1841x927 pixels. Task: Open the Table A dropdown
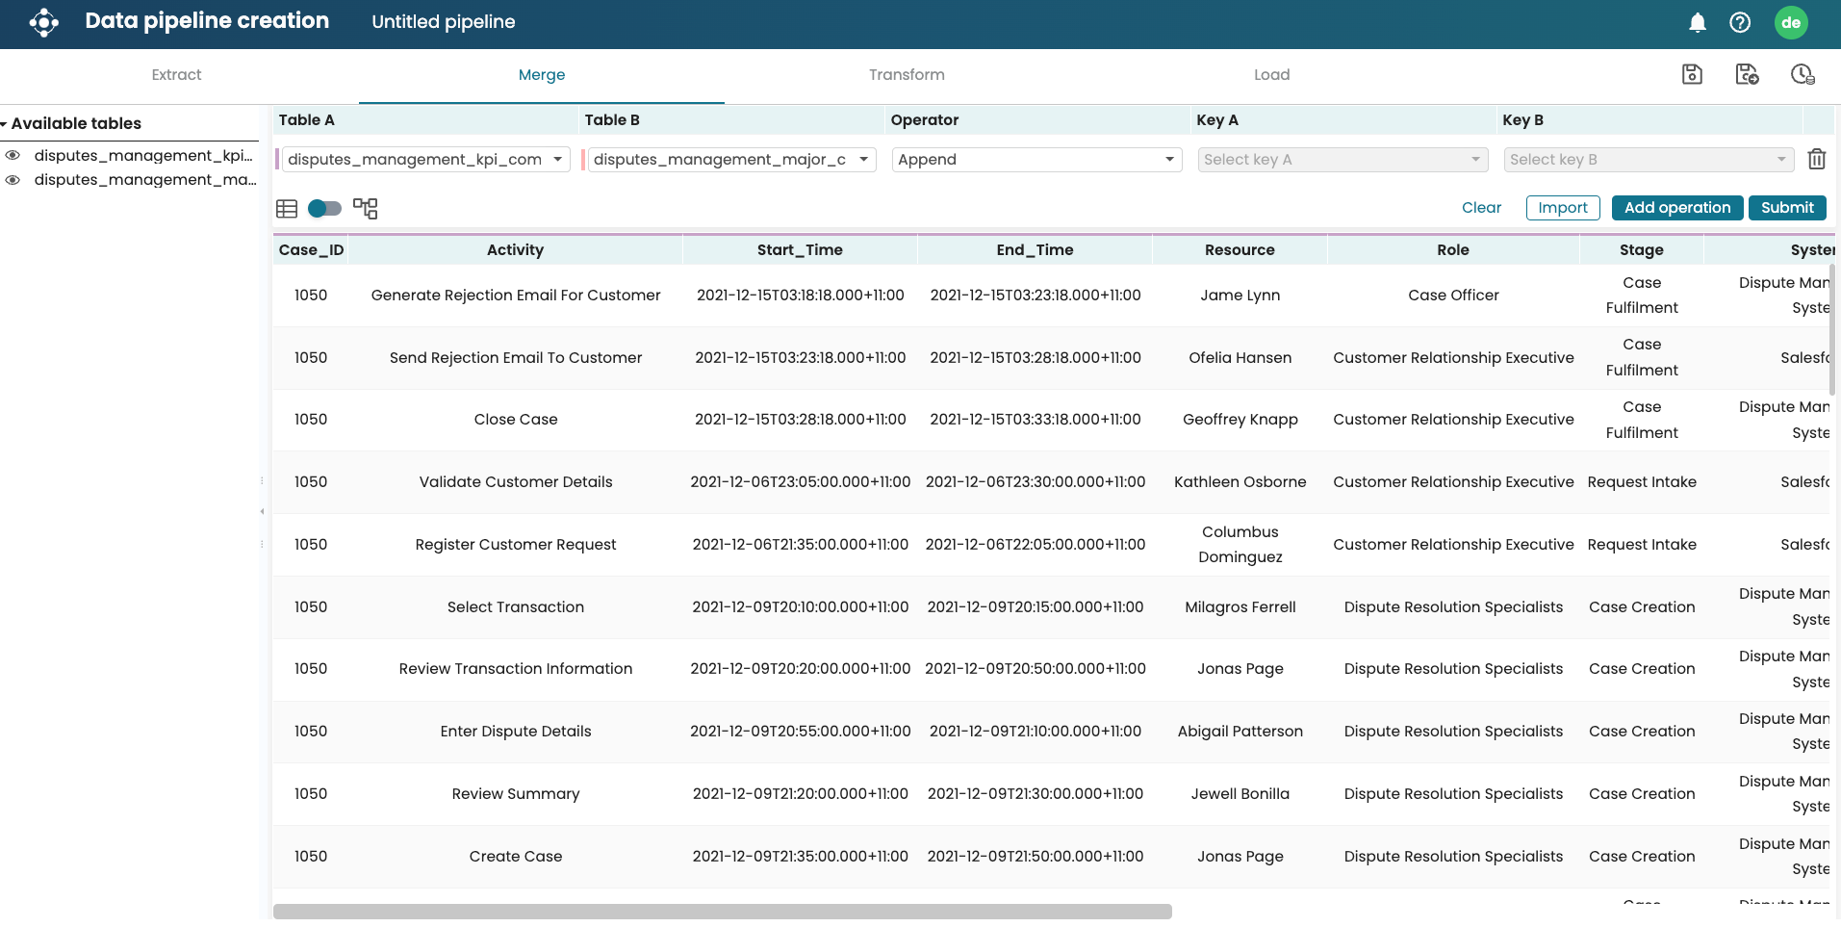tap(424, 160)
